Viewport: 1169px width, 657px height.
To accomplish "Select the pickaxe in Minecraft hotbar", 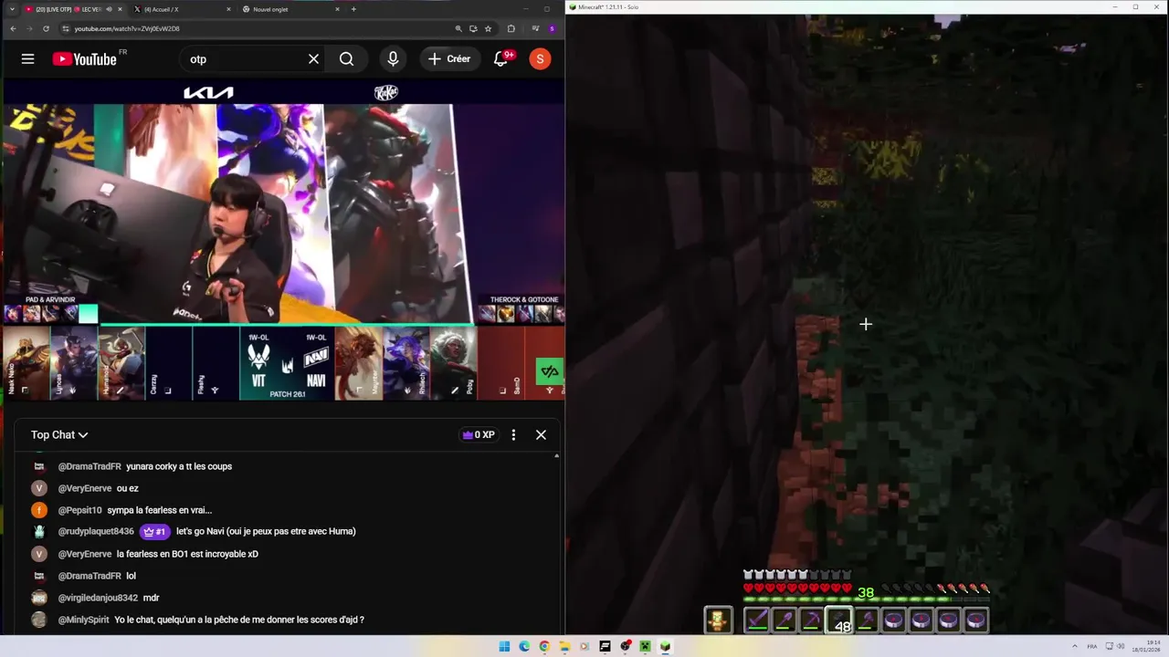I will pos(811,620).
